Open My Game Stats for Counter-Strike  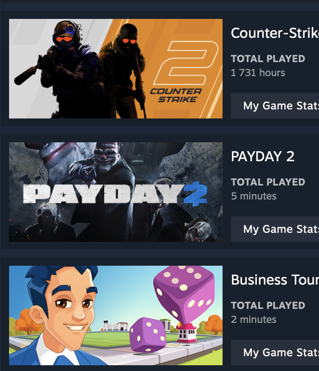click(275, 106)
